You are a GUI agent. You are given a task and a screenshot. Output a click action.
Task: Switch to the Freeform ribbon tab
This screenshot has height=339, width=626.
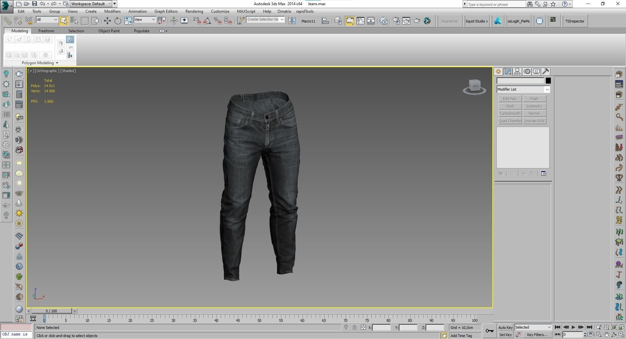pyautogui.click(x=46, y=31)
